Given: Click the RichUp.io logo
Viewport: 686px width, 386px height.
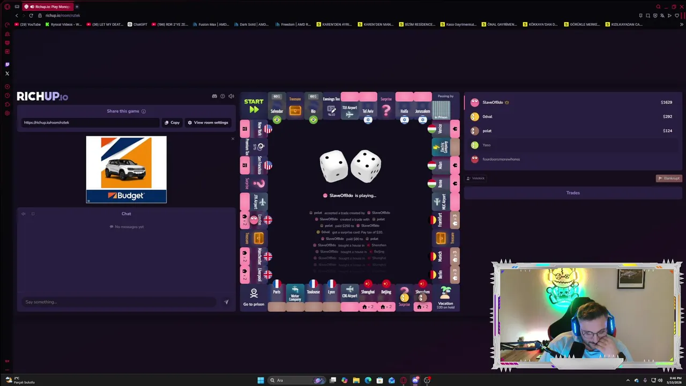Looking at the screenshot, I should (x=42, y=96).
